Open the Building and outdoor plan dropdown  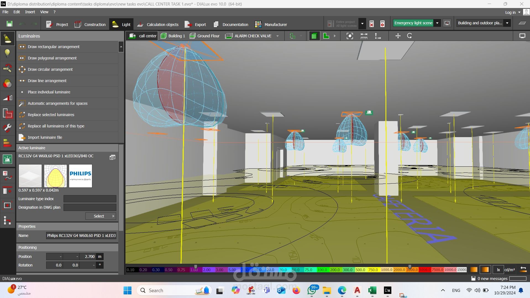(507, 23)
